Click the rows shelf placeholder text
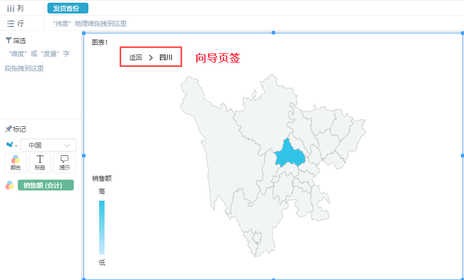The width and height of the screenshot is (464, 280). [89, 24]
